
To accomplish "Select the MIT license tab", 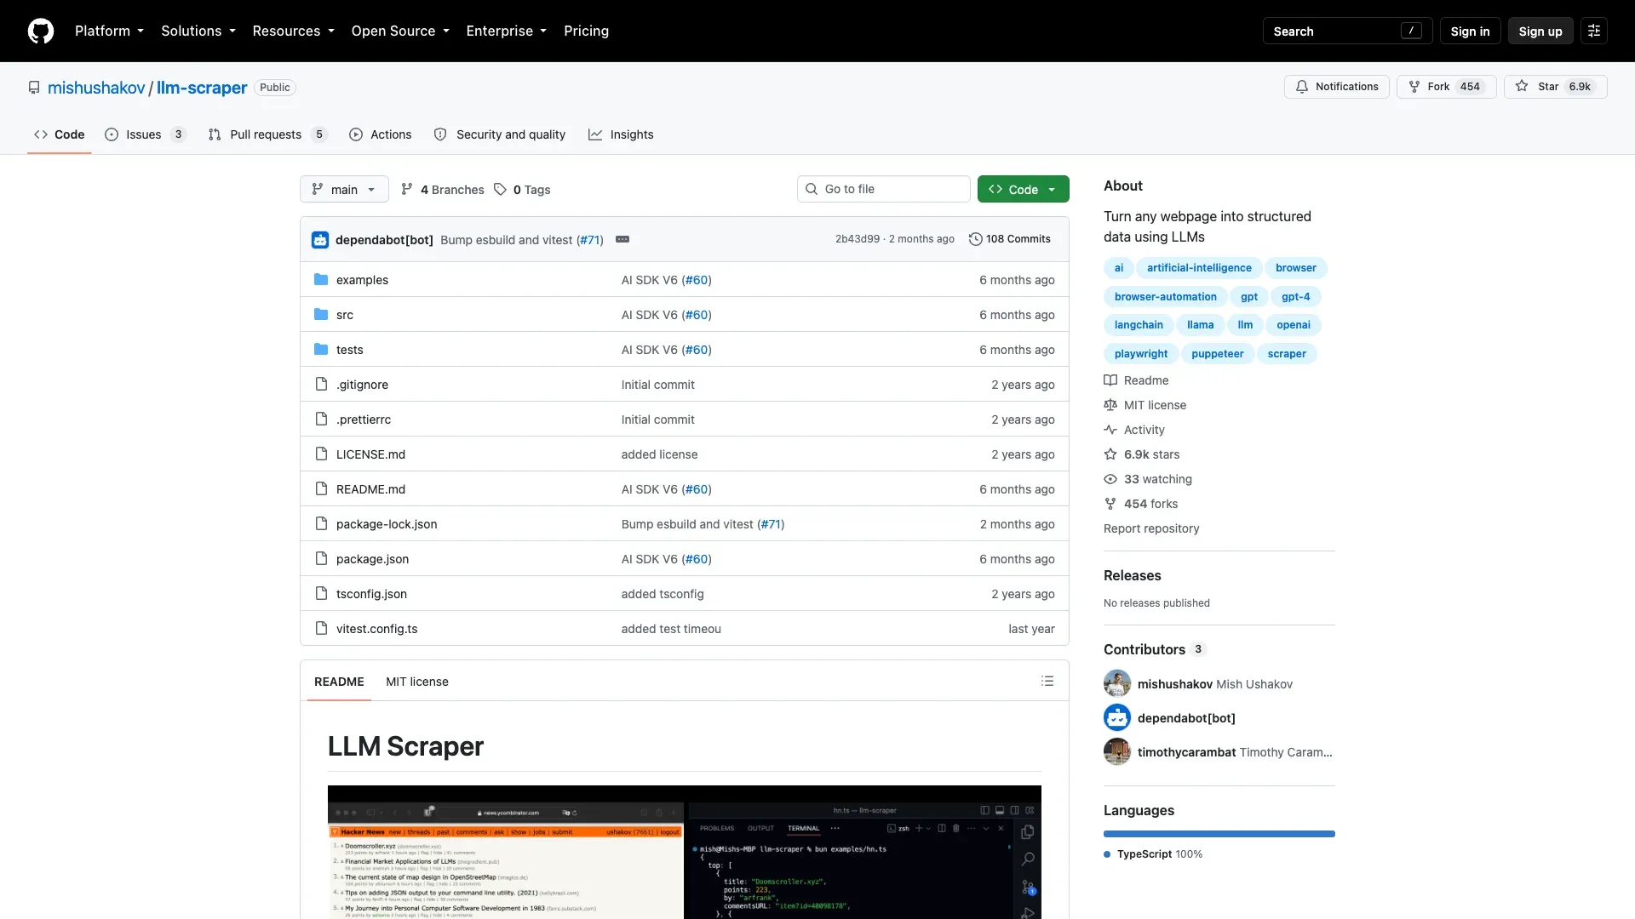I will tap(416, 682).
